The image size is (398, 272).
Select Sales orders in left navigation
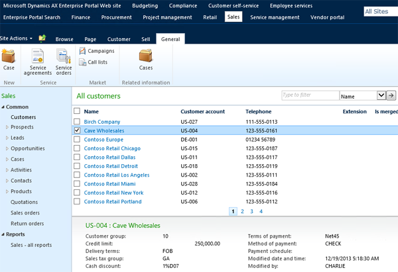[25, 213]
